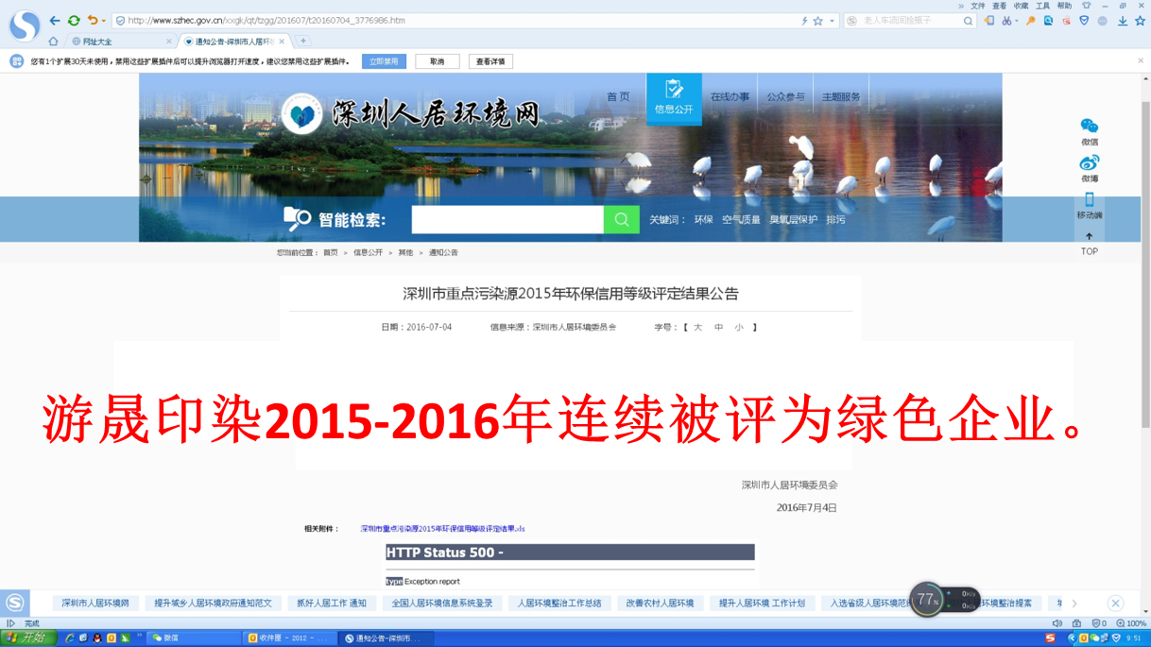The height and width of the screenshot is (647, 1151).
Task: Click the favorites star at toolbar end
Action: point(1139,20)
